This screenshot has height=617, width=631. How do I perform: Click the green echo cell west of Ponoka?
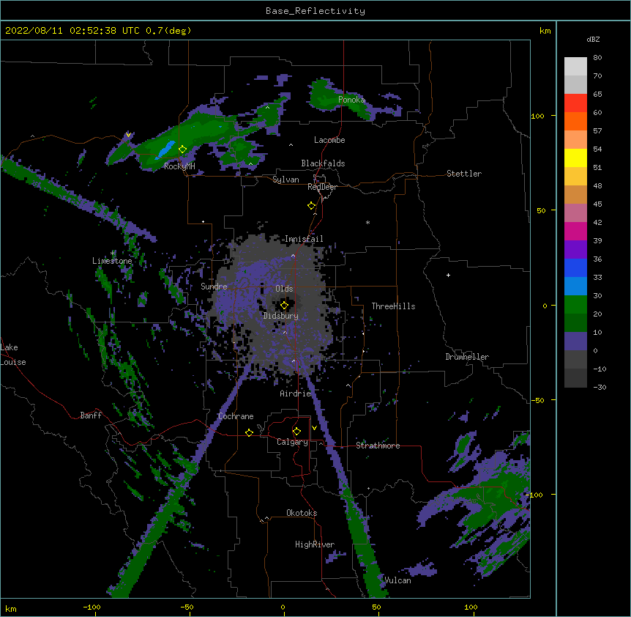[324, 96]
